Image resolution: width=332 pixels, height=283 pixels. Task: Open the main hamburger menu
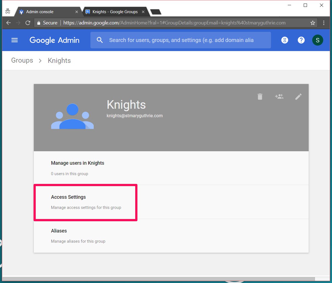(15, 40)
